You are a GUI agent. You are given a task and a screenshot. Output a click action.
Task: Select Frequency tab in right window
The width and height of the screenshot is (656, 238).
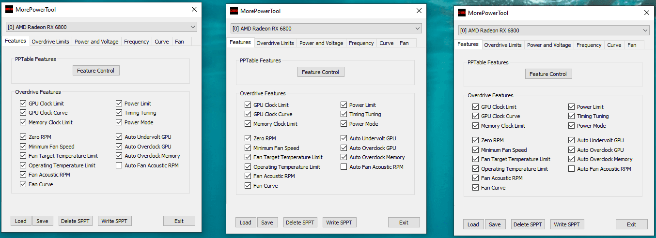(589, 45)
